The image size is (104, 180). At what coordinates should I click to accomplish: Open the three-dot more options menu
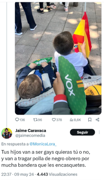pyautogui.click(x=99, y=132)
